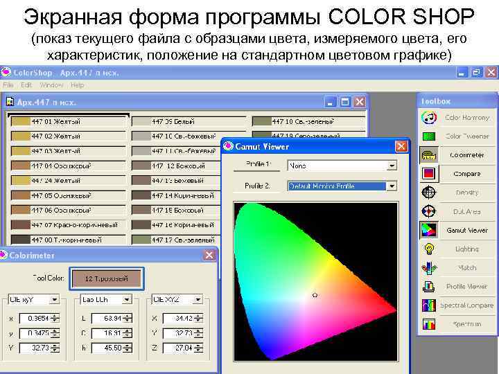The width and height of the screenshot is (499, 374).
Task: Click the h value field 45.50
Action: pos(107,348)
